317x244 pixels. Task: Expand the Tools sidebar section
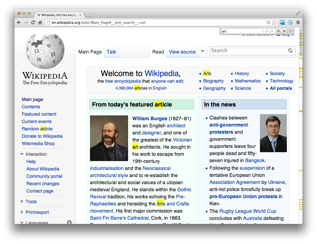coord(22,202)
